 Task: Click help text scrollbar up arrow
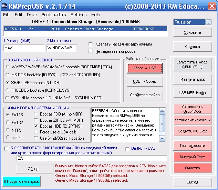tap(162, 111)
